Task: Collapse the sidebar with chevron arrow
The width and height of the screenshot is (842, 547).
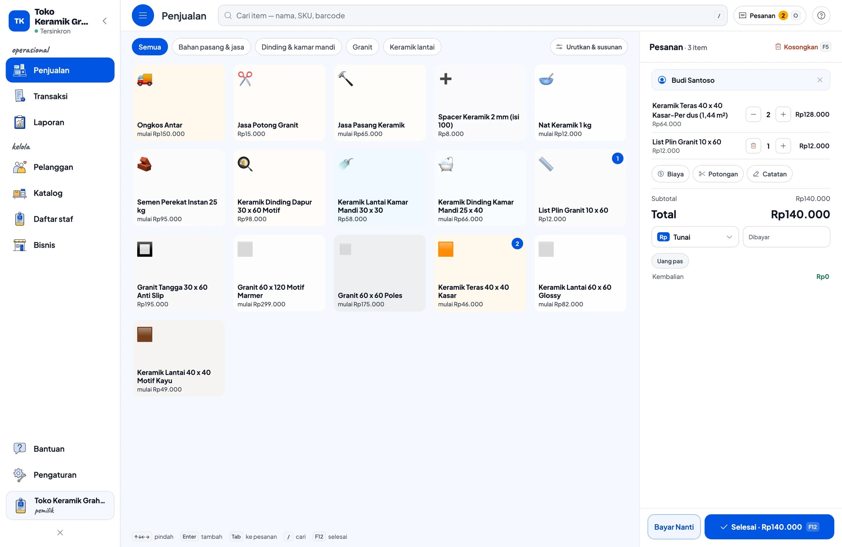Action: [x=105, y=21]
